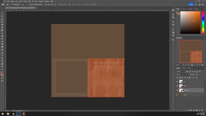Switch to the Swatches tab
The image size is (206, 116).
coord(183,9)
